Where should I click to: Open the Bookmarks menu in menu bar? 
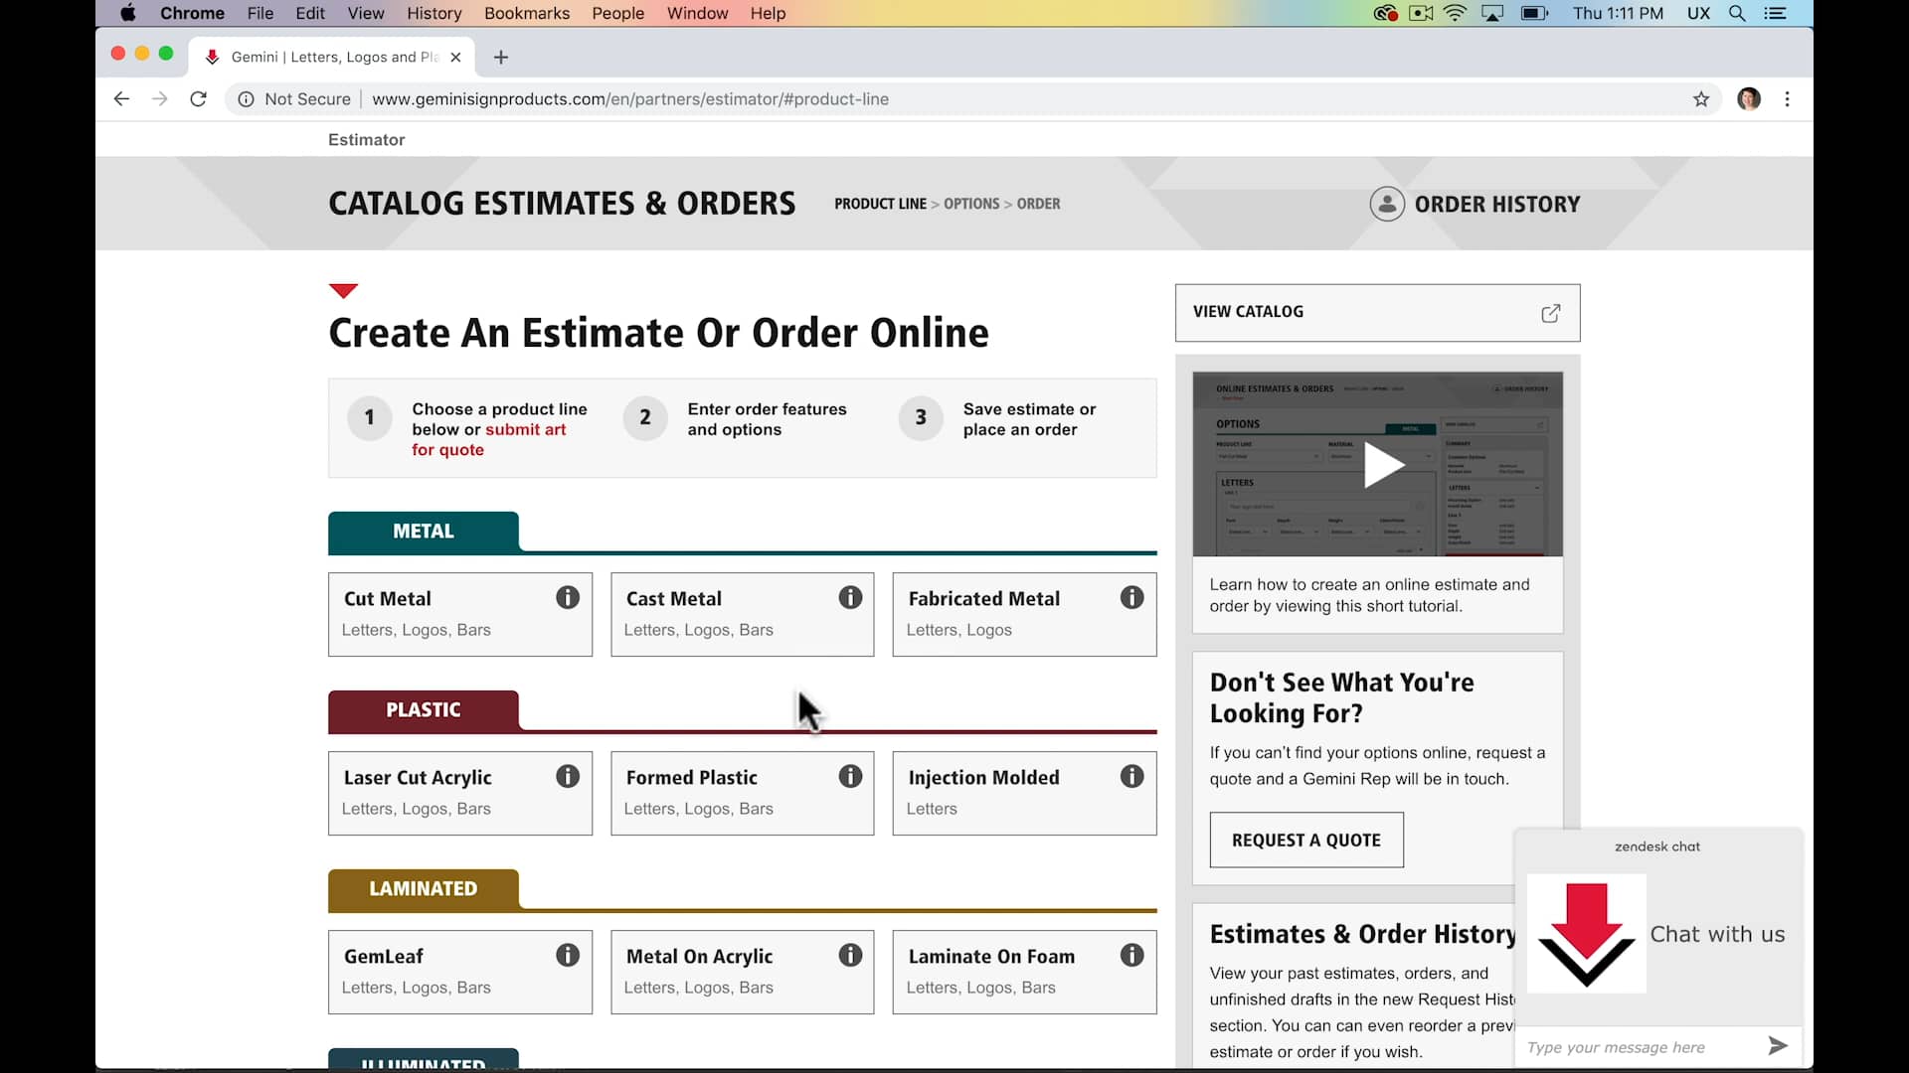[x=526, y=13]
